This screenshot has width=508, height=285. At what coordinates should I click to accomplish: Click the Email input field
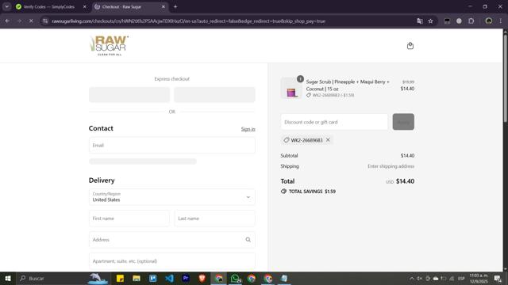[x=171, y=146]
